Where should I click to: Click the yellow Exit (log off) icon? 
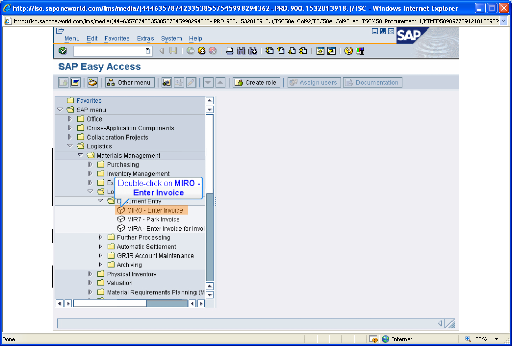[x=202, y=51]
